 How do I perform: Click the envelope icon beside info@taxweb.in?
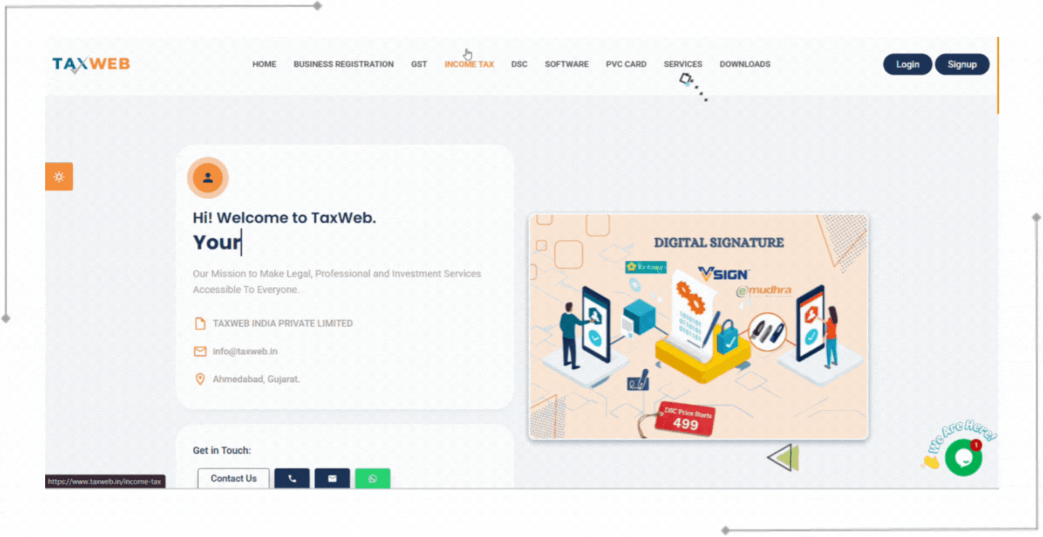[x=200, y=352]
